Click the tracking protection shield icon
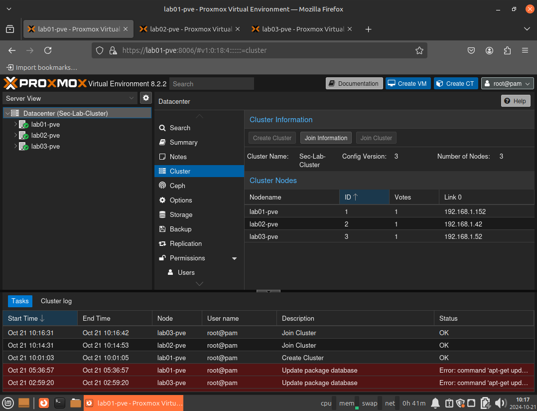Viewport: 537px width, 411px height. click(100, 50)
